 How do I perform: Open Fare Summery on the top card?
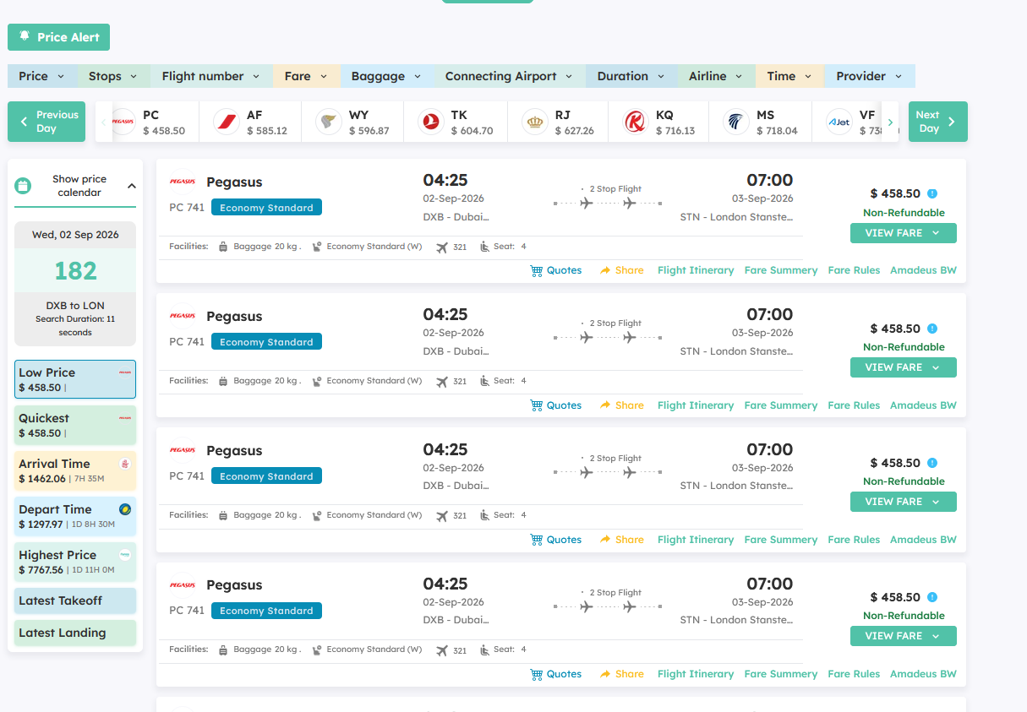tap(781, 270)
